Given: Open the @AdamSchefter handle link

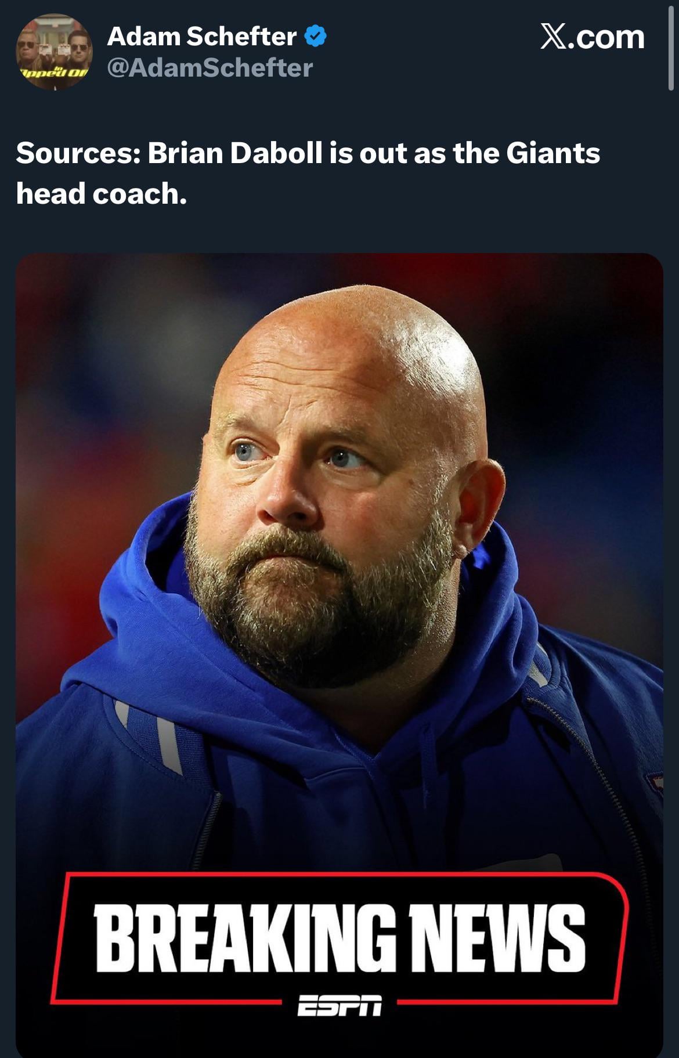Looking at the screenshot, I should click(210, 68).
